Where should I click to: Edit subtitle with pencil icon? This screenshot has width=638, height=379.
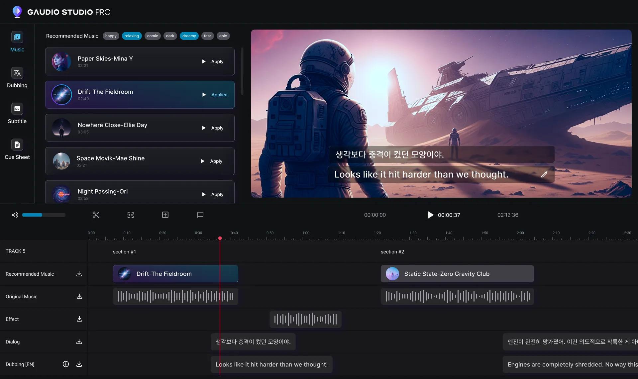[x=544, y=174]
